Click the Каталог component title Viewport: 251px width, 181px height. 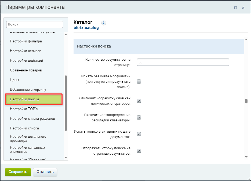pyautogui.click(x=83, y=22)
